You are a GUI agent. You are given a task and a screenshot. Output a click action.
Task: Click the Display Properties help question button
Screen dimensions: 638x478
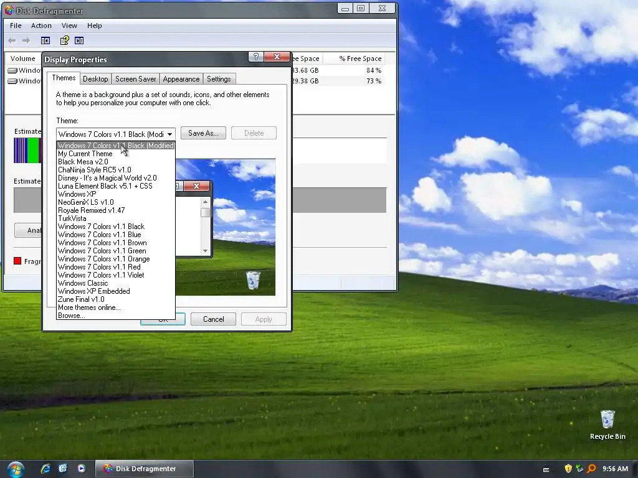coord(256,57)
